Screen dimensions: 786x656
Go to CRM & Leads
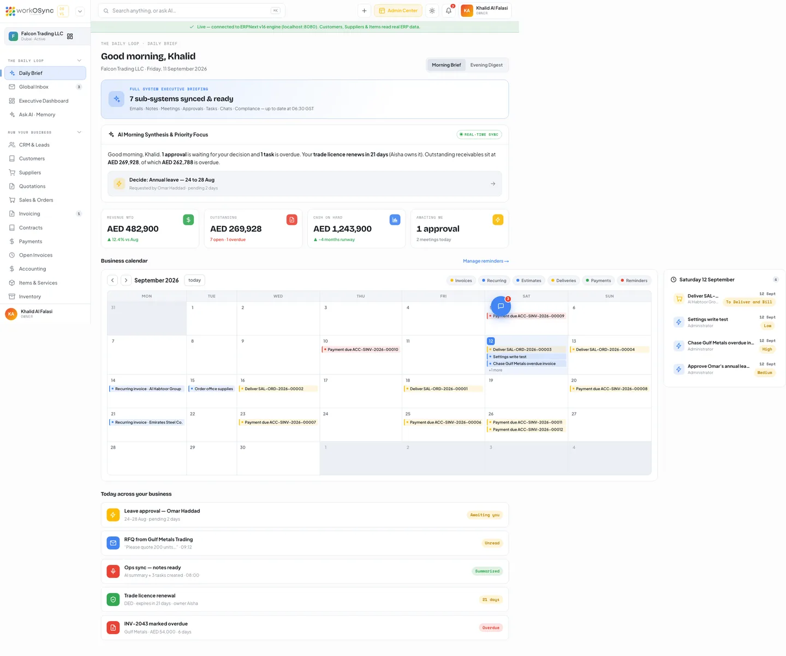coord(45,145)
